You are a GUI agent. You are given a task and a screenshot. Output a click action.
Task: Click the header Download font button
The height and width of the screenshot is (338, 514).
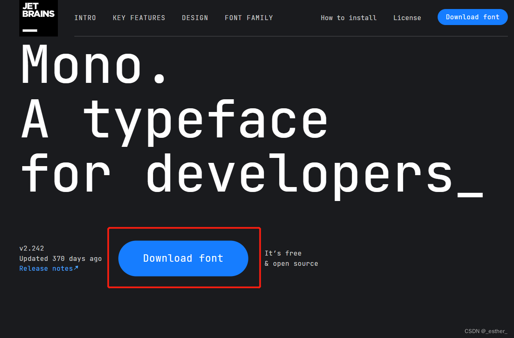click(473, 17)
